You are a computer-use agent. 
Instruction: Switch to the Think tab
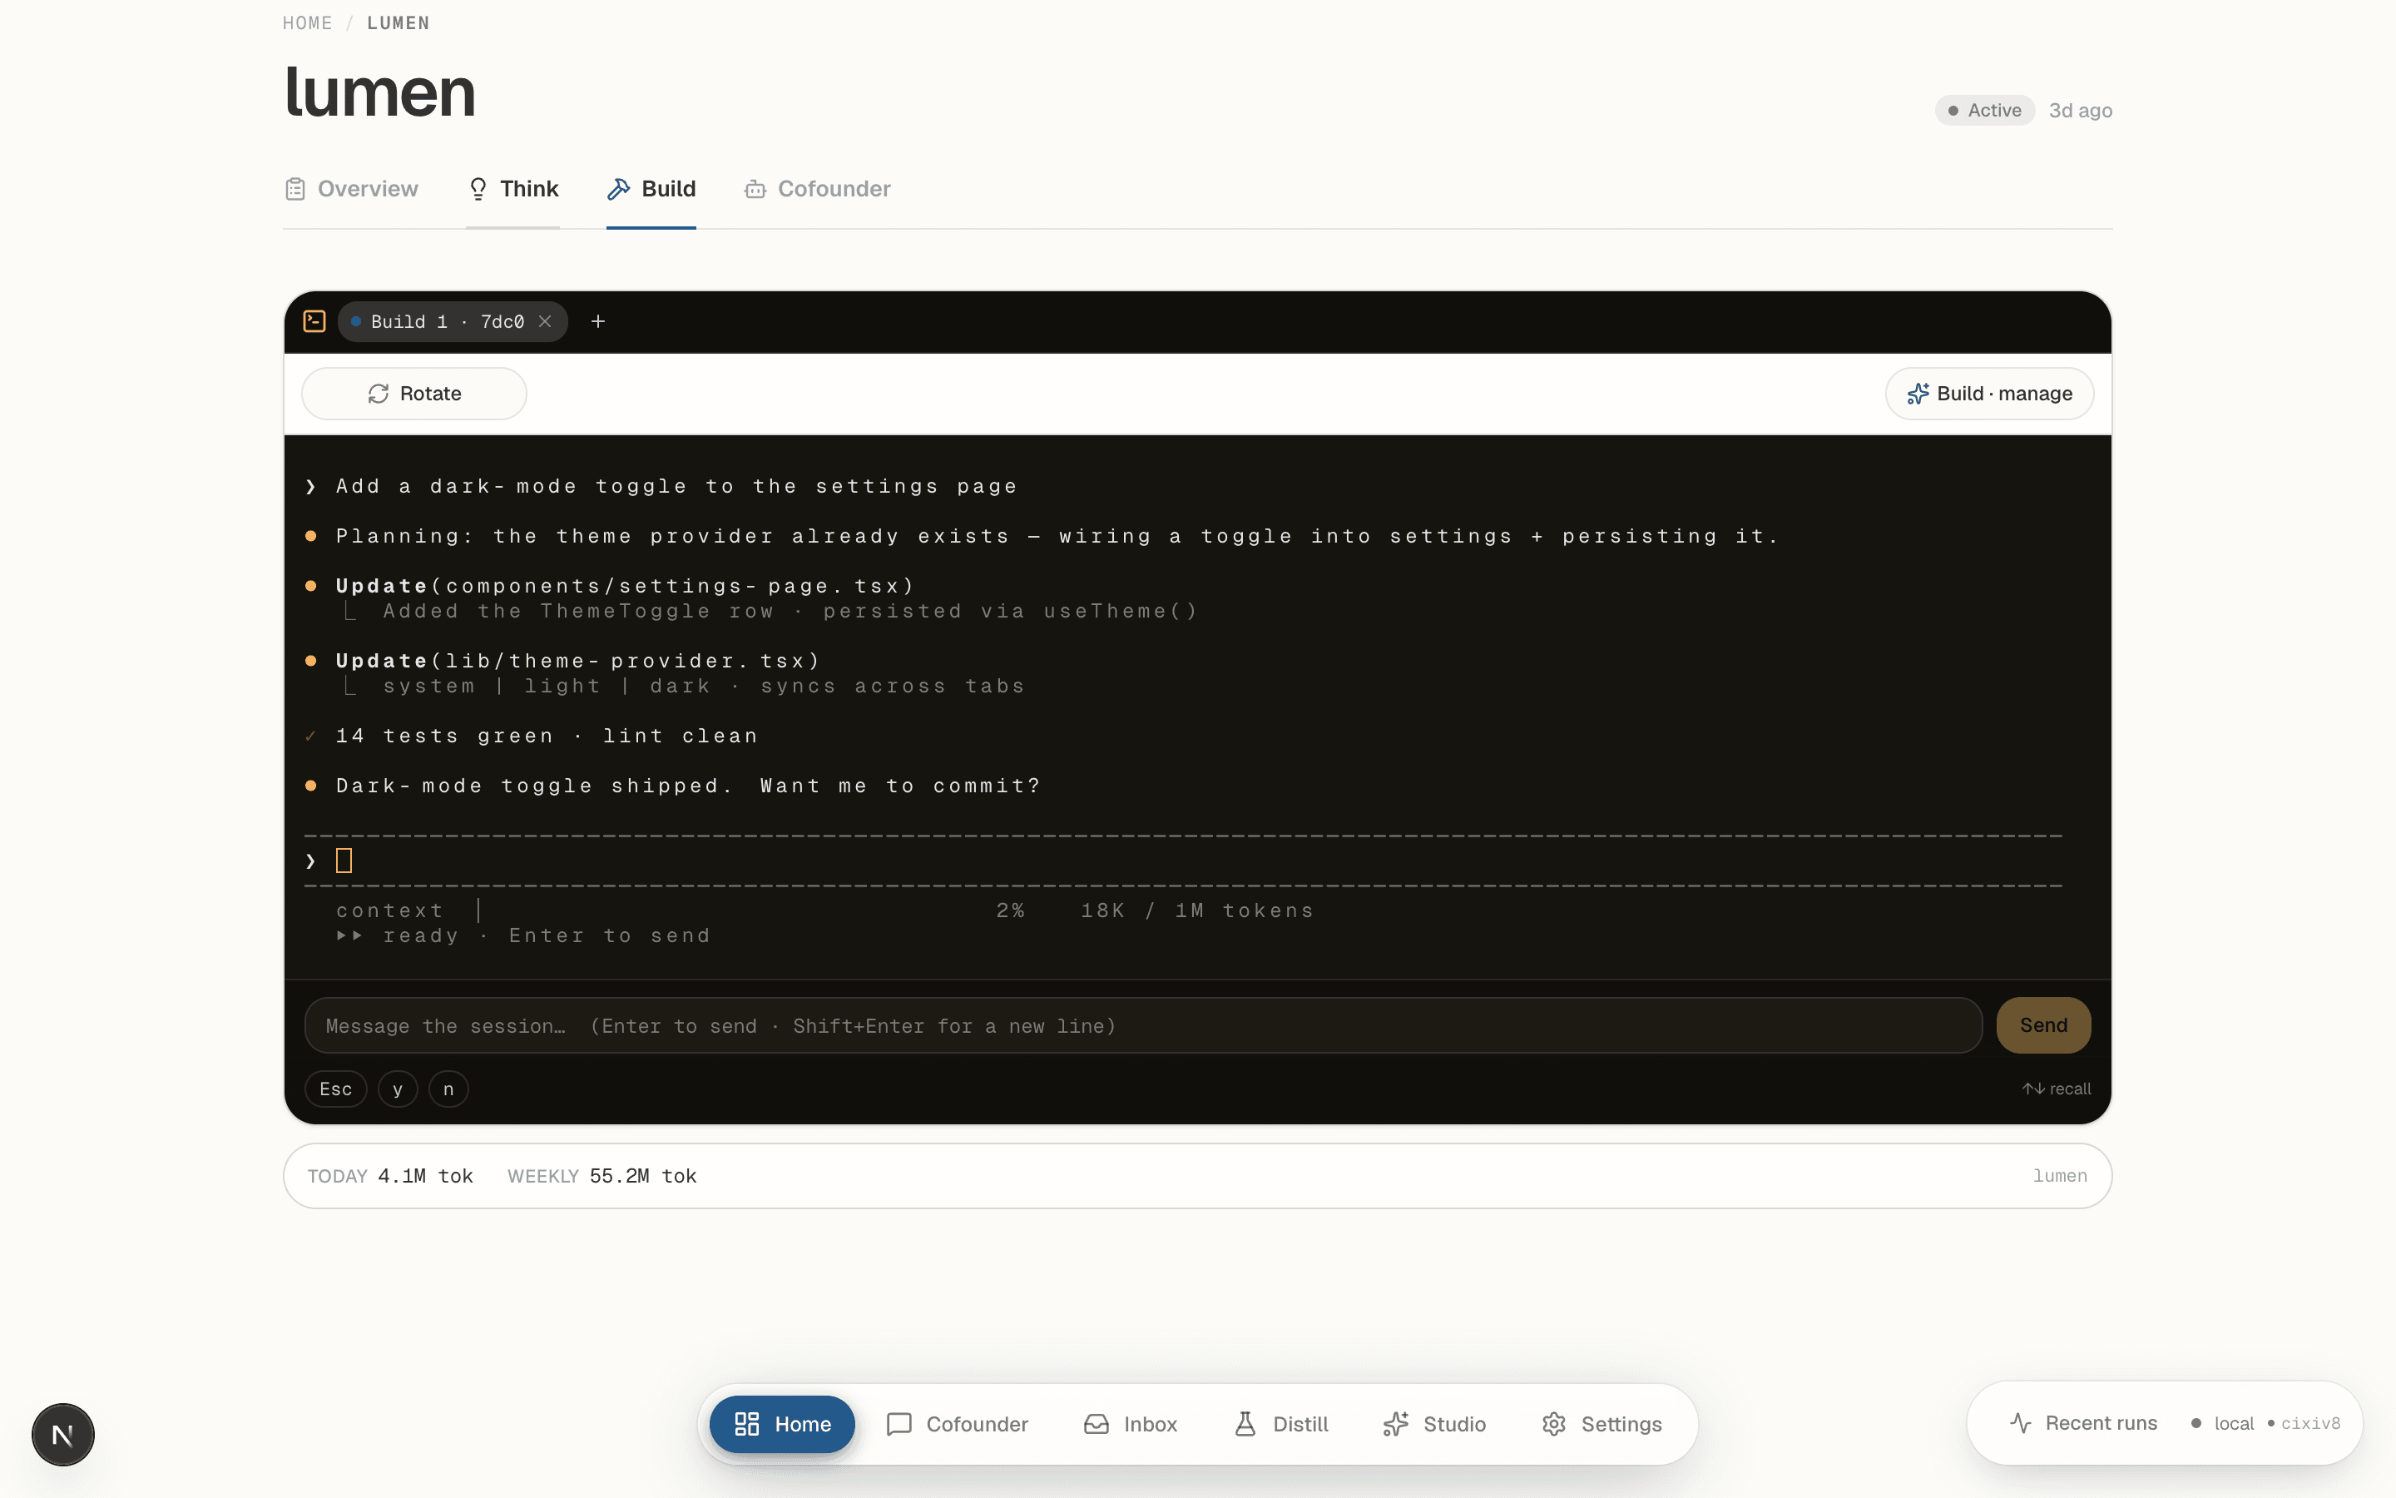[512, 188]
